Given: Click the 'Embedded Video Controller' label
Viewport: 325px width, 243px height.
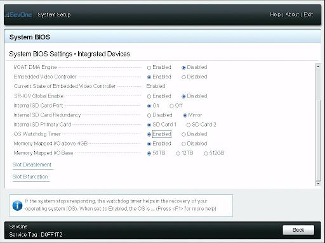Looking at the screenshot, I should 45,77.
